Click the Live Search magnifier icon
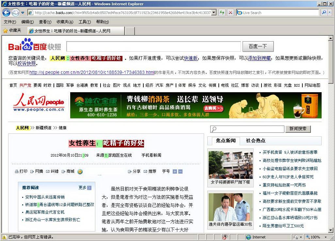The width and height of the screenshot is (335, 241). tap(323, 13)
